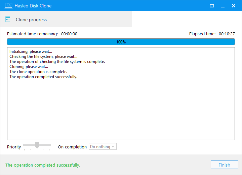
Task: Click the 'Estimated time remaining:' label
Action: tap(32, 34)
